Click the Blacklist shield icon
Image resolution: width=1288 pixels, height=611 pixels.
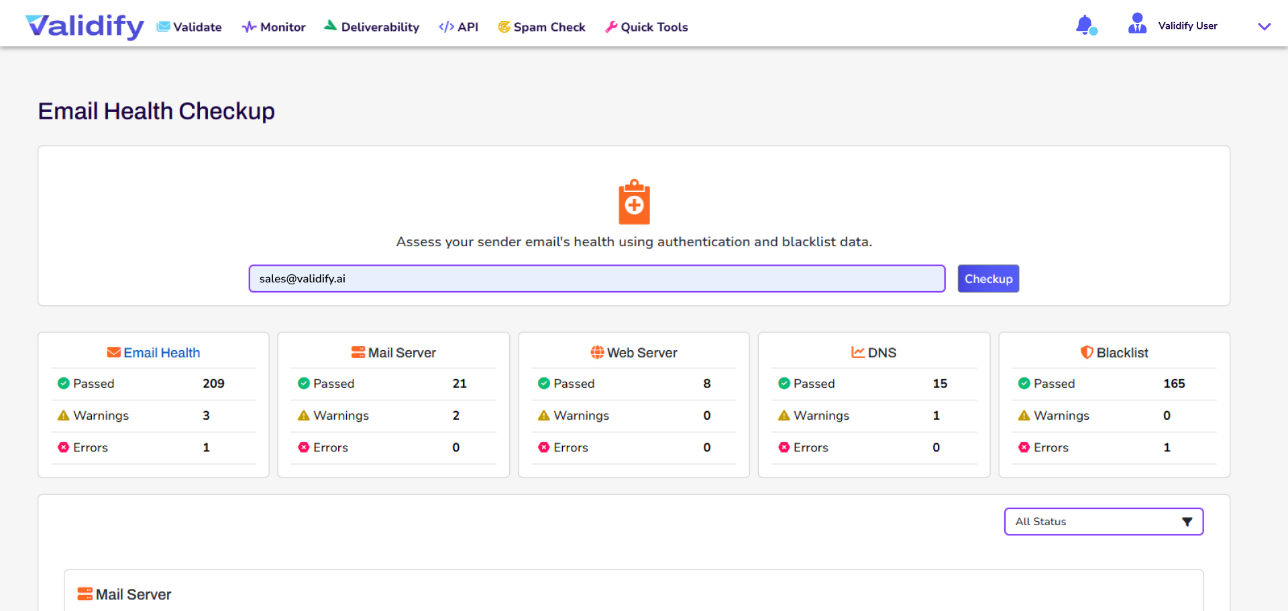click(x=1087, y=352)
